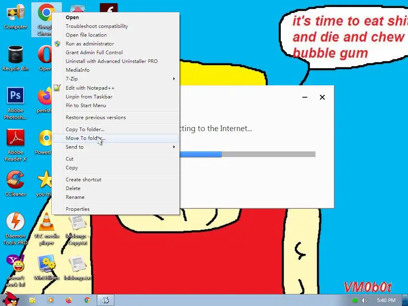This screenshot has width=408, height=306.
Task: Launch the Adobe Photoshop shortcut
Action: tap(16, 103)
